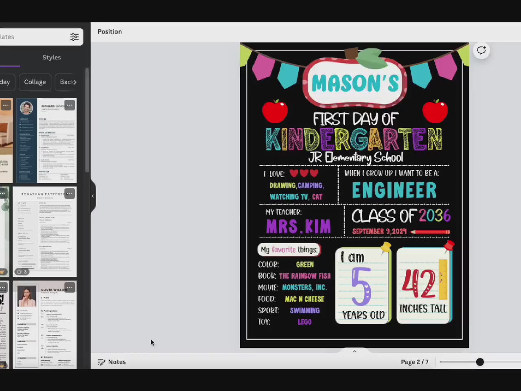
Task: Select the MASON'S title text on canvas
Action: tap(355, 83)
